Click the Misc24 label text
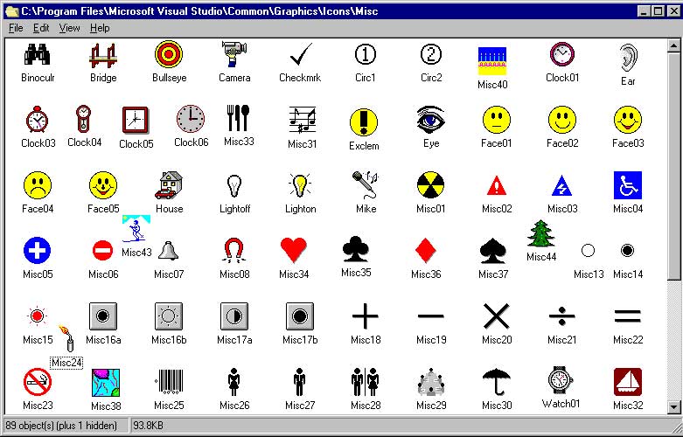The width and height of the screenshot is (683, 437). [x=66, y=363]
